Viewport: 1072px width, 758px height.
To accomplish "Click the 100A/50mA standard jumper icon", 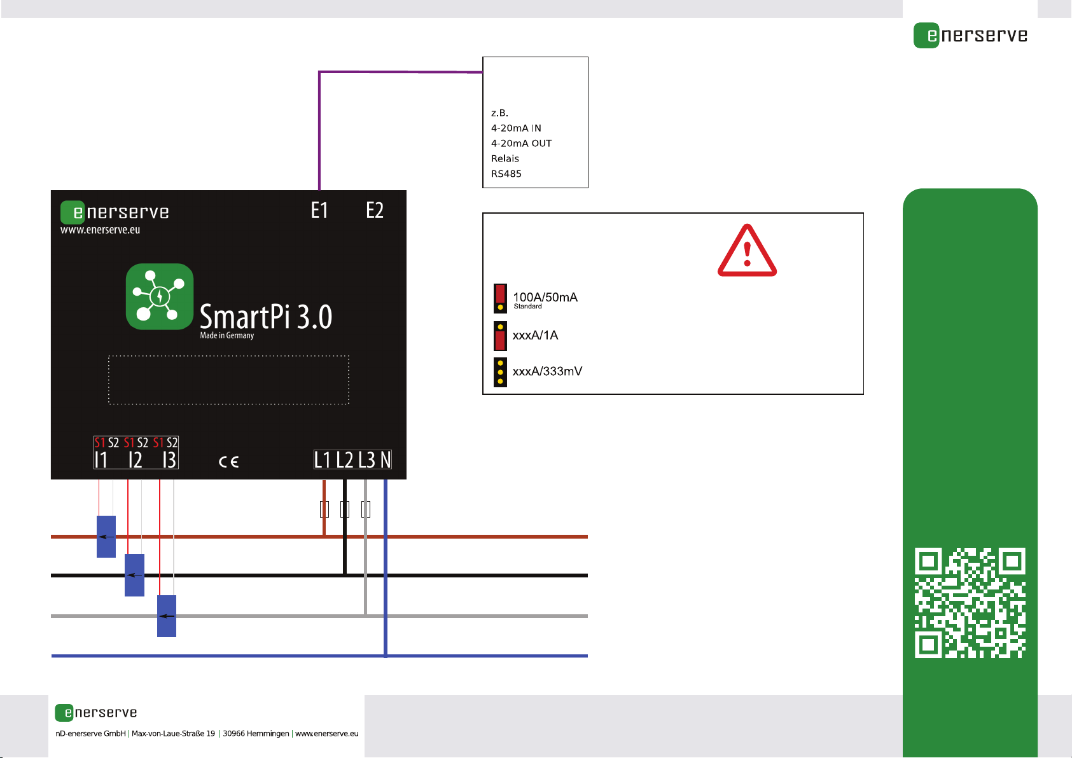I will [x=501, y=298].
